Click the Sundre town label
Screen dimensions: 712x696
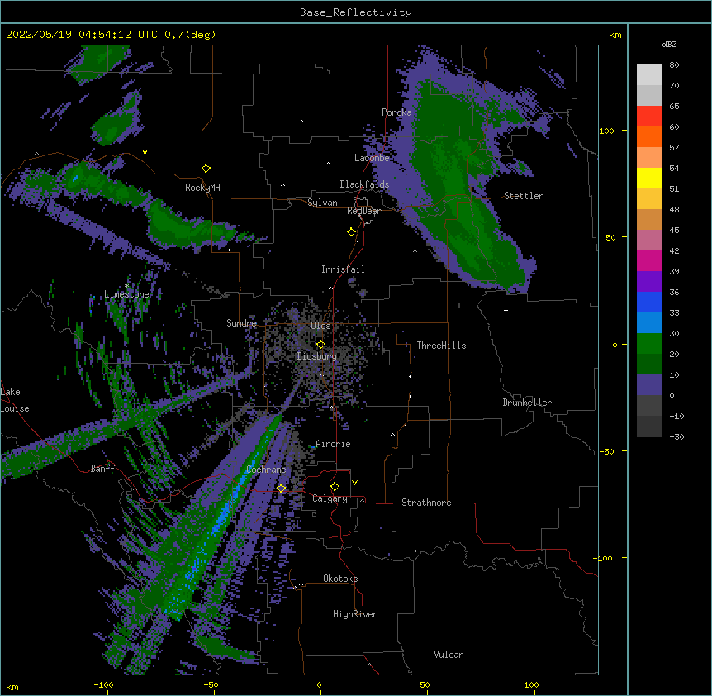tap(241, 323)
